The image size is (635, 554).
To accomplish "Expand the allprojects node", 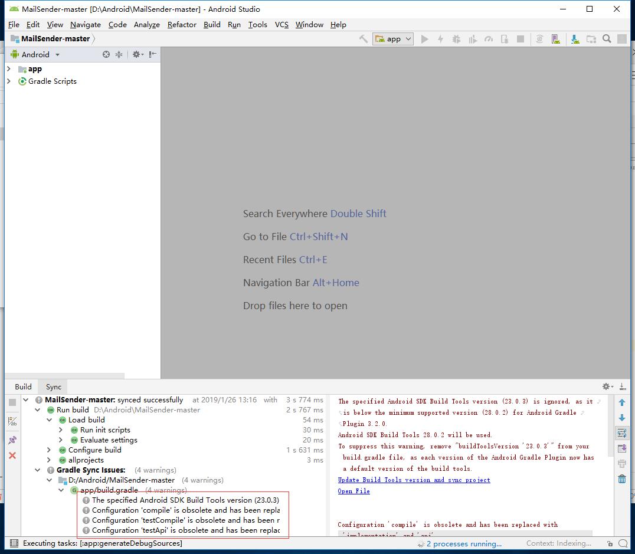I will (49, 460).
